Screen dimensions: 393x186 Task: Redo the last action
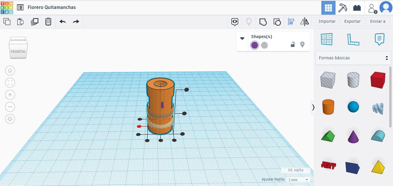tap(76, 22)
